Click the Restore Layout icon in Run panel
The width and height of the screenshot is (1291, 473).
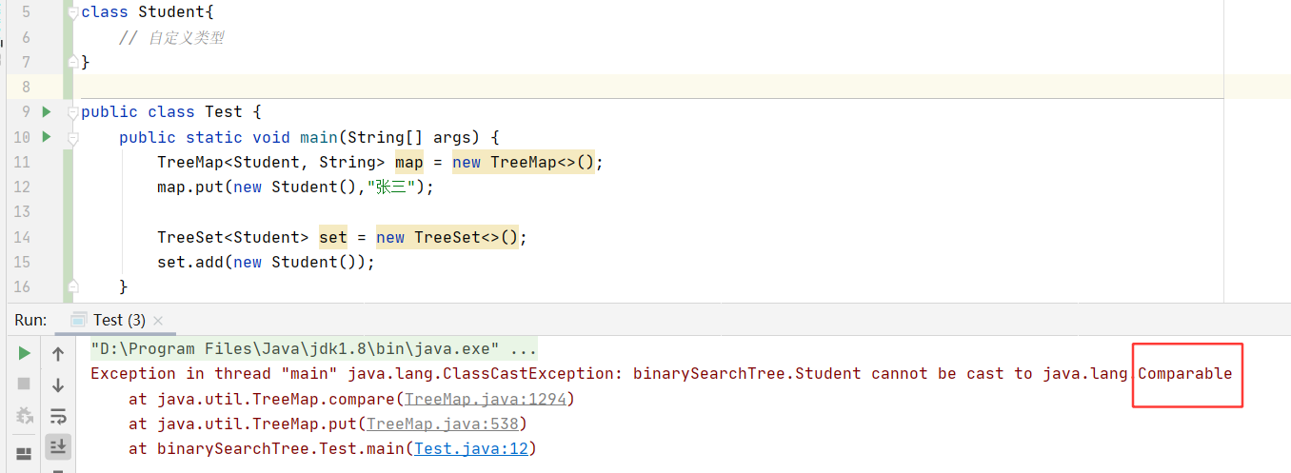pyautogui.click(x=24, y=454)
